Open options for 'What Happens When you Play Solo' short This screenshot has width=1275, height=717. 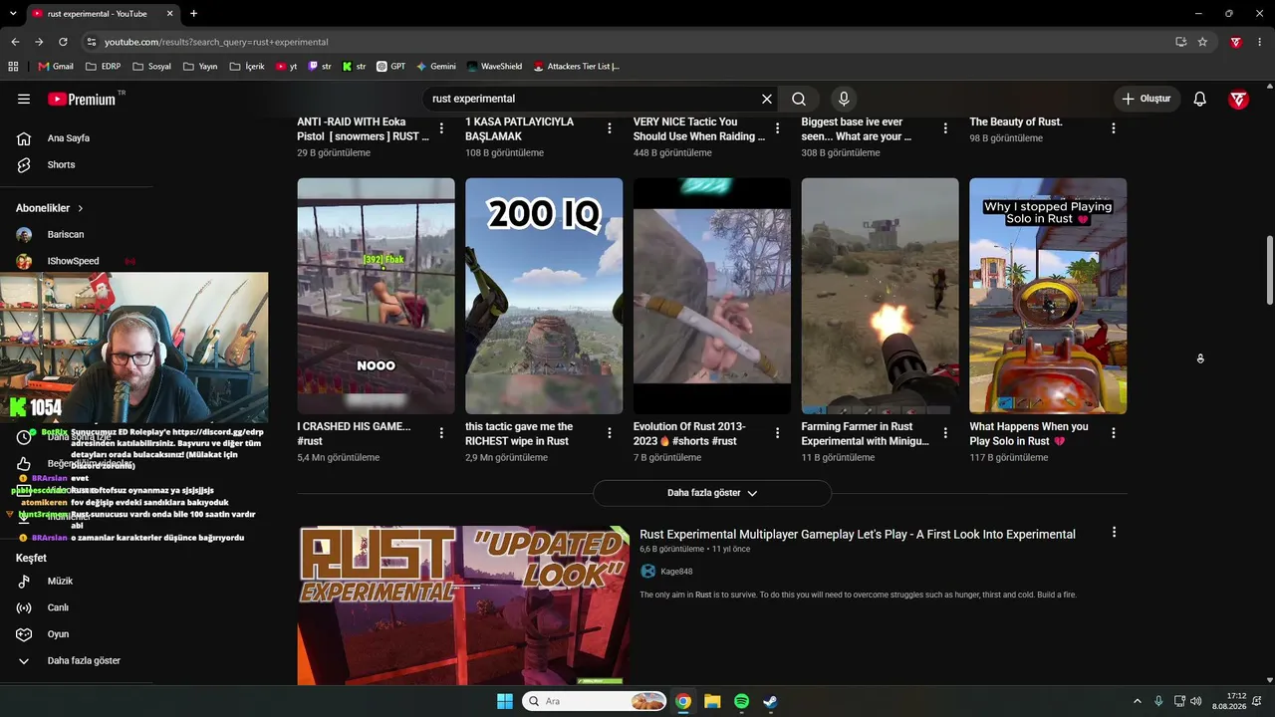[x=1114, y=433]
